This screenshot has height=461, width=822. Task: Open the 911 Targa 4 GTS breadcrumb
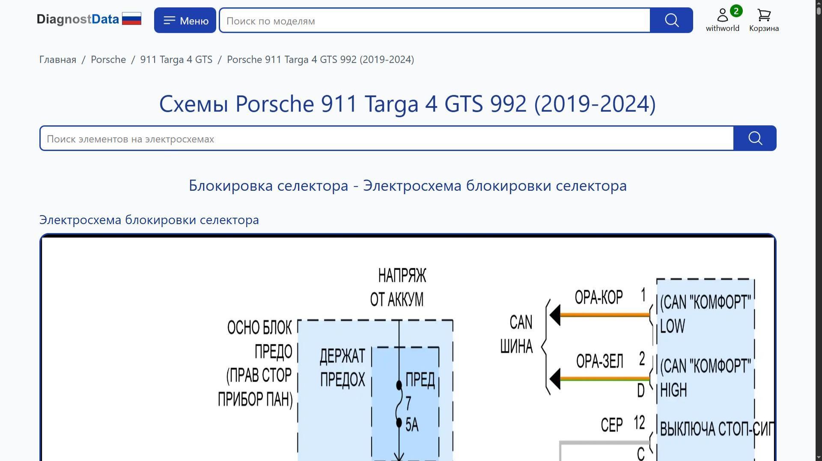click(176, 59)
